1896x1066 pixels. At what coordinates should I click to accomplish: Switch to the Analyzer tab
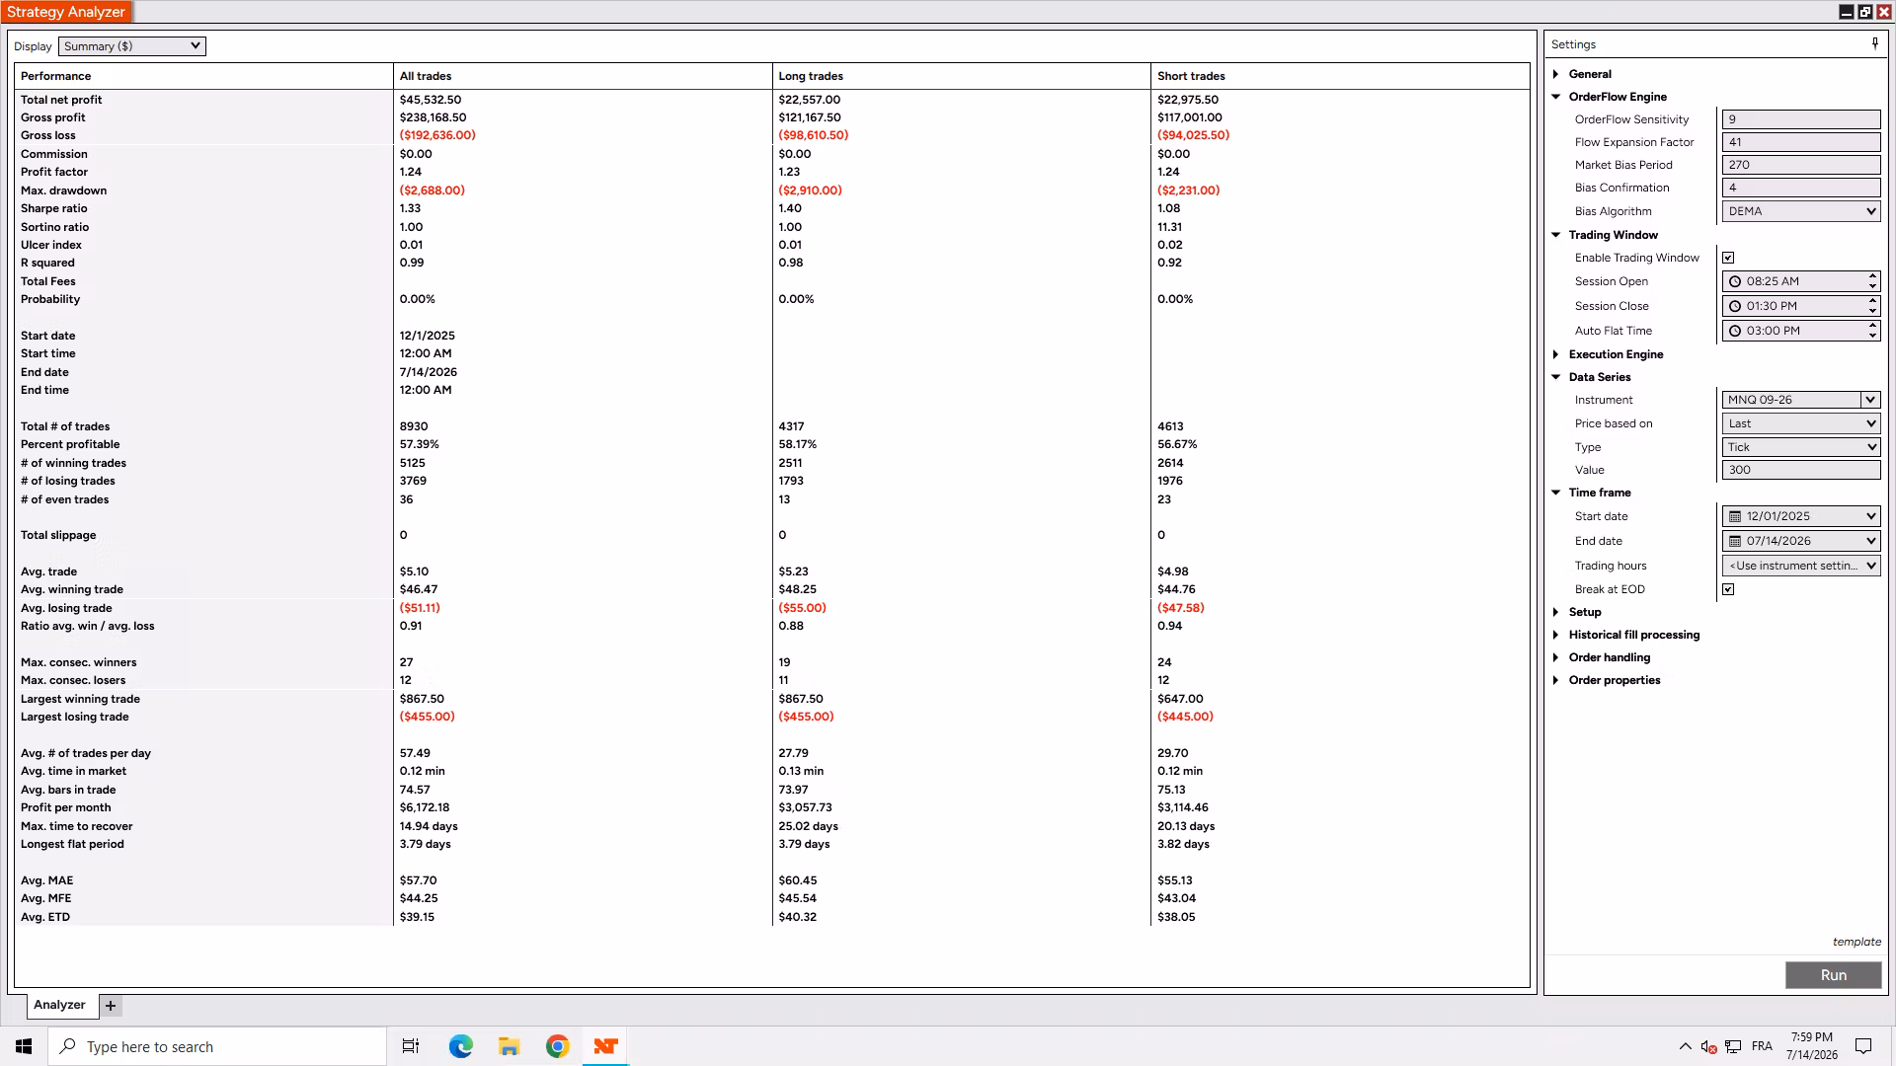[59, 1005]
